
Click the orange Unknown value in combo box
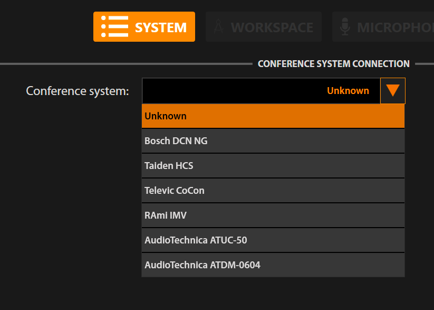click(348, 91)
